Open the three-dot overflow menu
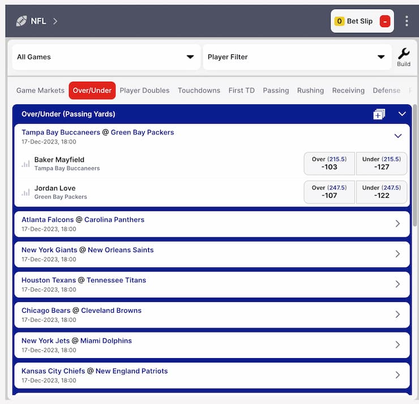Image resolution: width=419 pixels, height=404 pixels. click(x=407, y=21)
